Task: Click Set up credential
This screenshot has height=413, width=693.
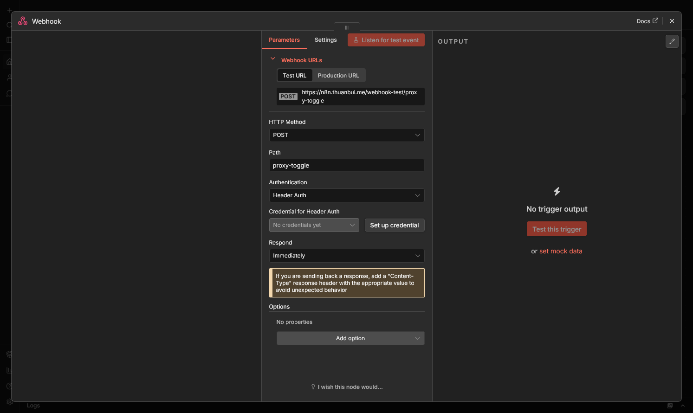Action: click(395, 225)
